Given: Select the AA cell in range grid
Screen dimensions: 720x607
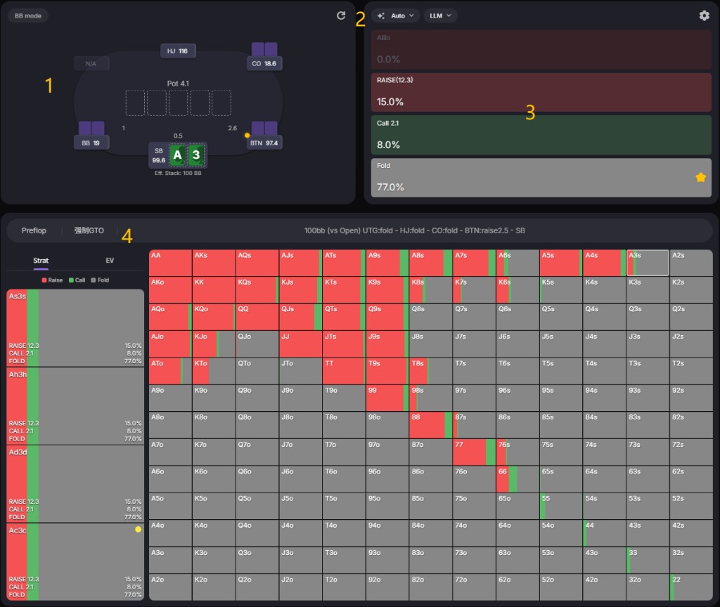Looking at the screenshot, I should [170, 263].
